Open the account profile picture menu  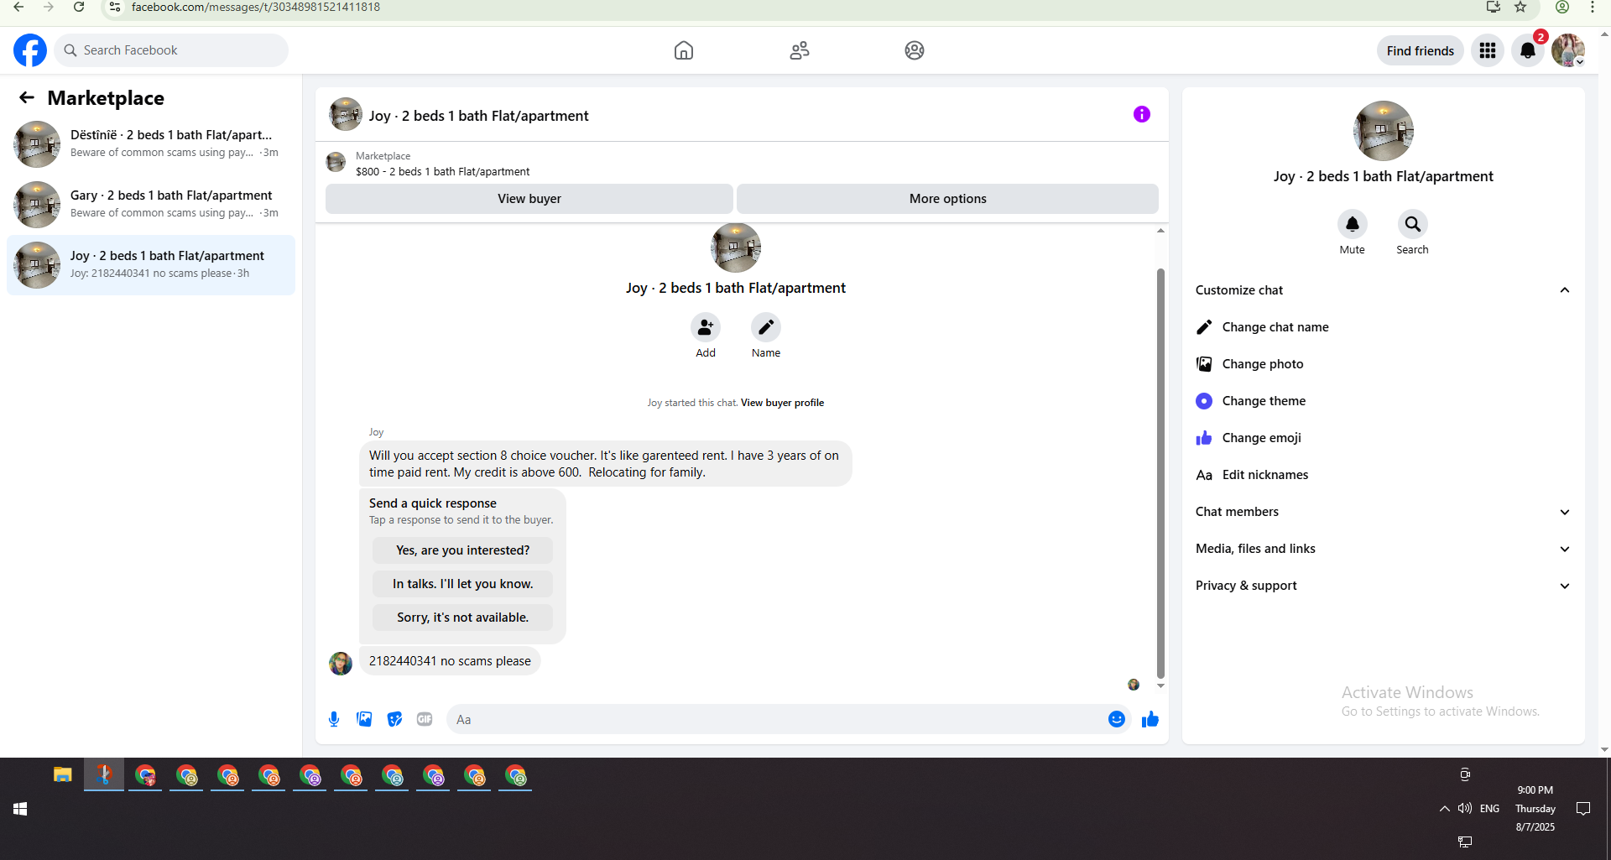[x=1568, y=50]
